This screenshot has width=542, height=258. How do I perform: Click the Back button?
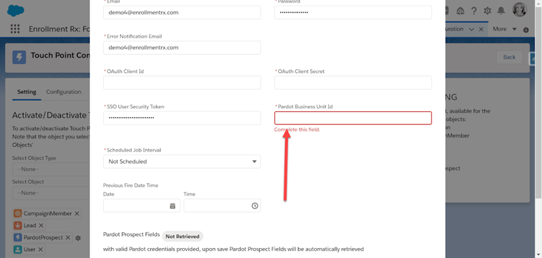click(x=509, y=58)
